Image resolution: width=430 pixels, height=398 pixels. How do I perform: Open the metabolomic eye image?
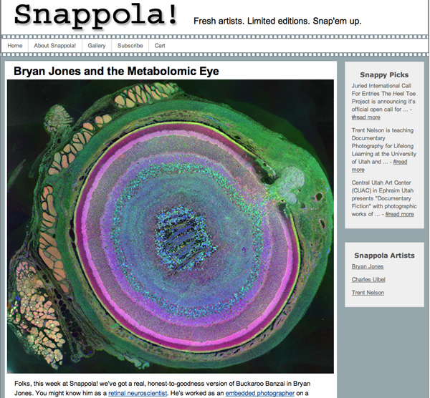click(171, 225)
